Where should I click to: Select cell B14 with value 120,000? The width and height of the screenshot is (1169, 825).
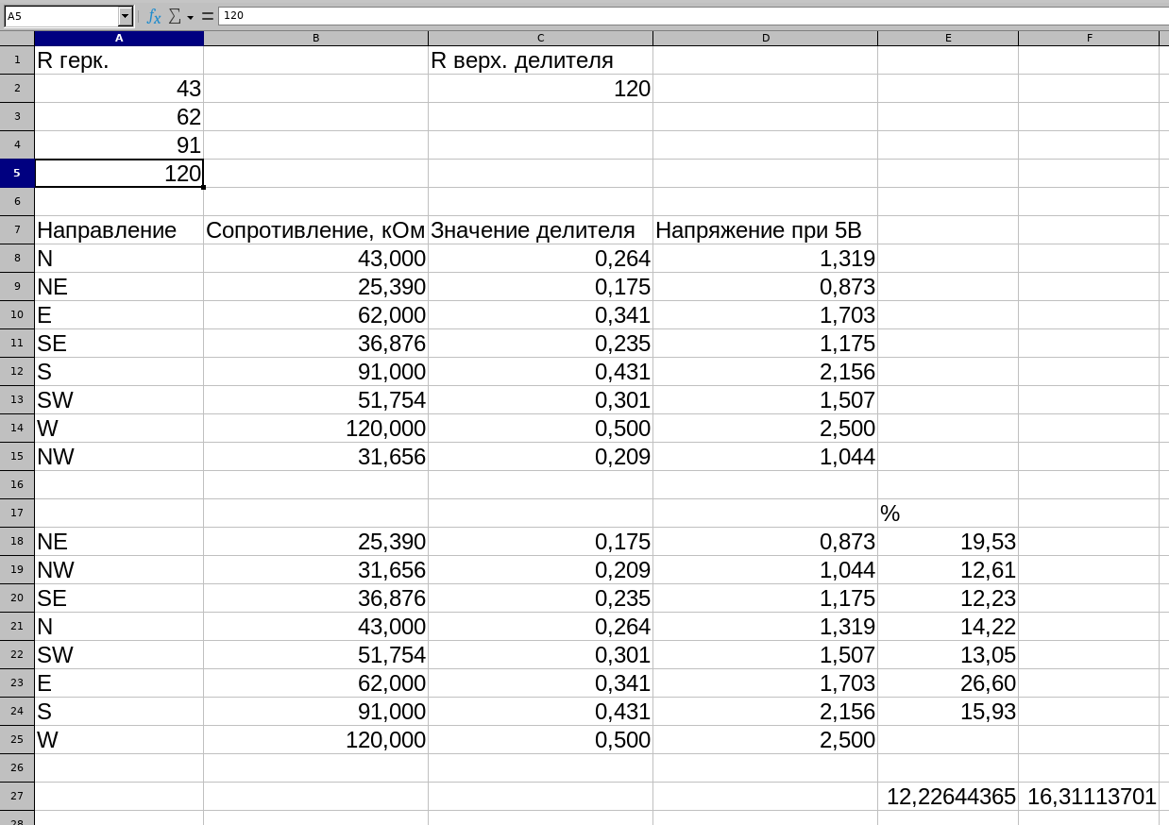pos(315,429)
